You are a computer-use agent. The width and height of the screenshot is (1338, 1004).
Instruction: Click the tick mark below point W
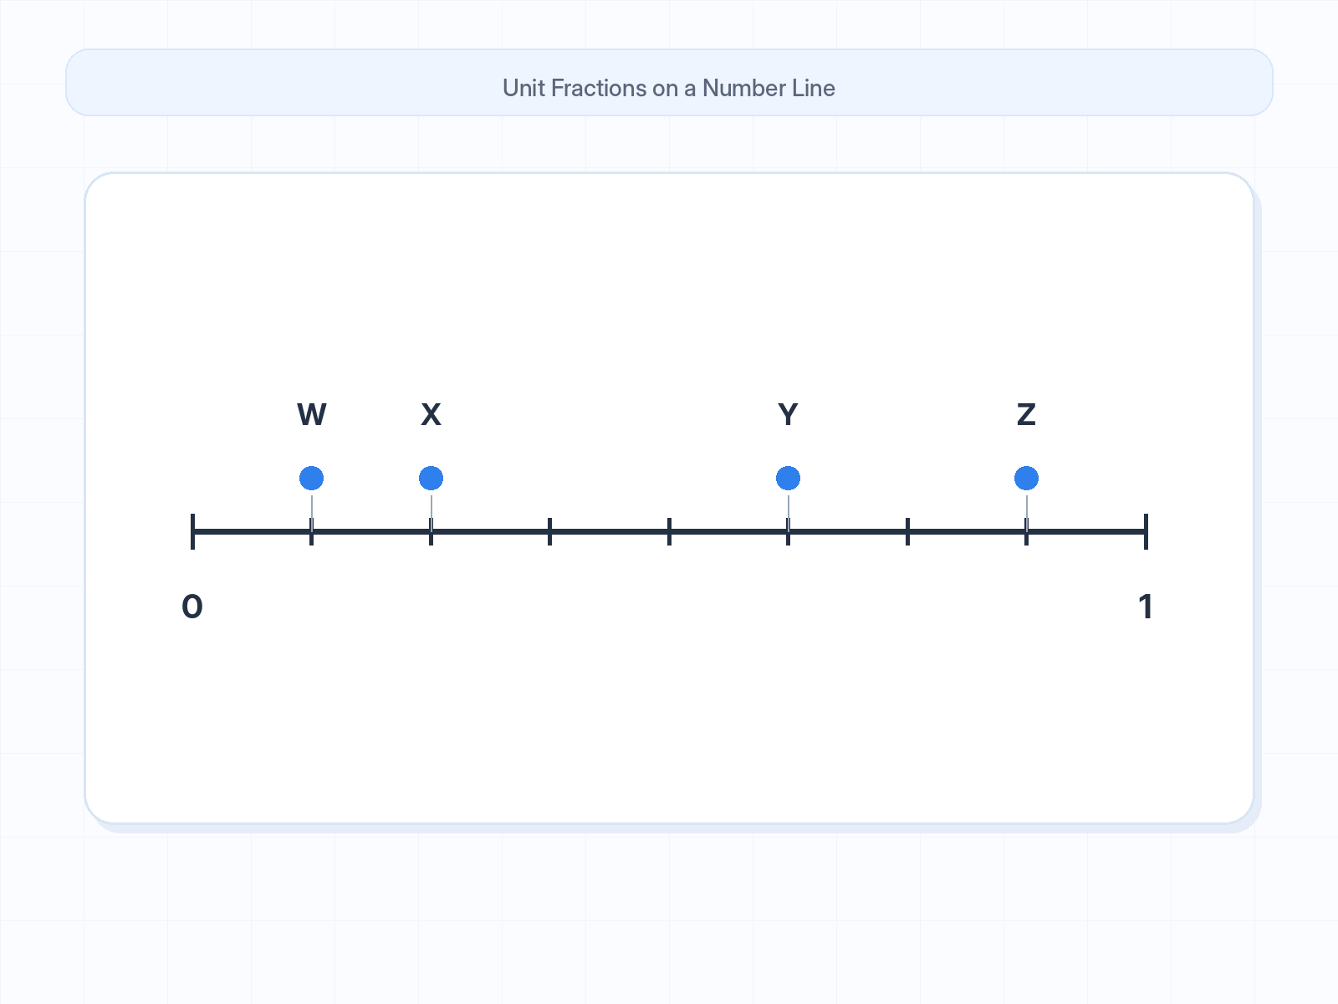click(312, 531)
